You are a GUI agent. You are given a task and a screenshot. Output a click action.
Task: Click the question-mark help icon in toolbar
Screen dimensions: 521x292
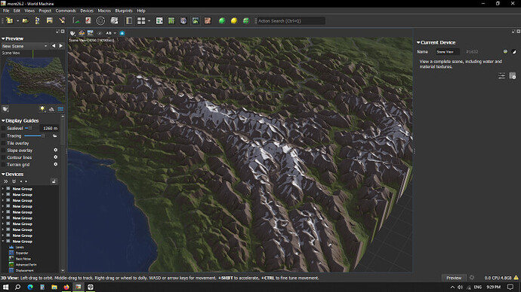tap(37, 20)
